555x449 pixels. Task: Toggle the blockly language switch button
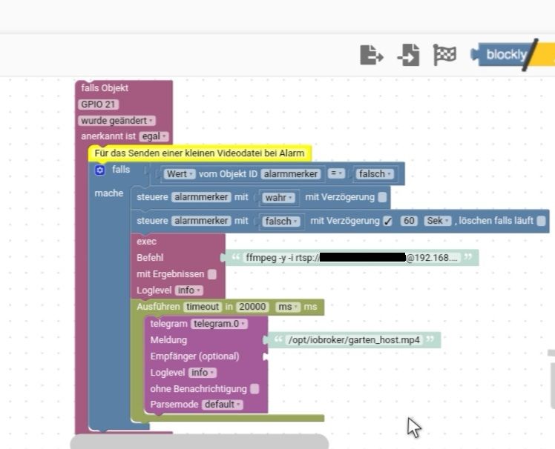(x=513, y=55)
